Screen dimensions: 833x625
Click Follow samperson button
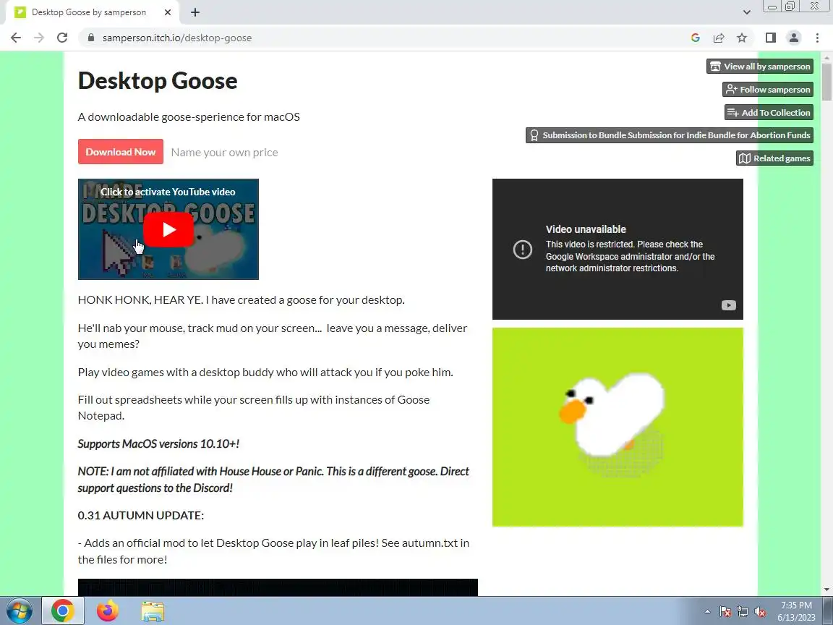tap(768, 89)
